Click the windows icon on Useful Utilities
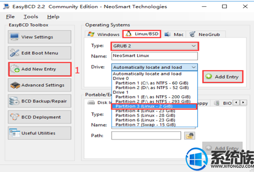Image resolution: width=254 pixels, height=172 pixels. 15,133
